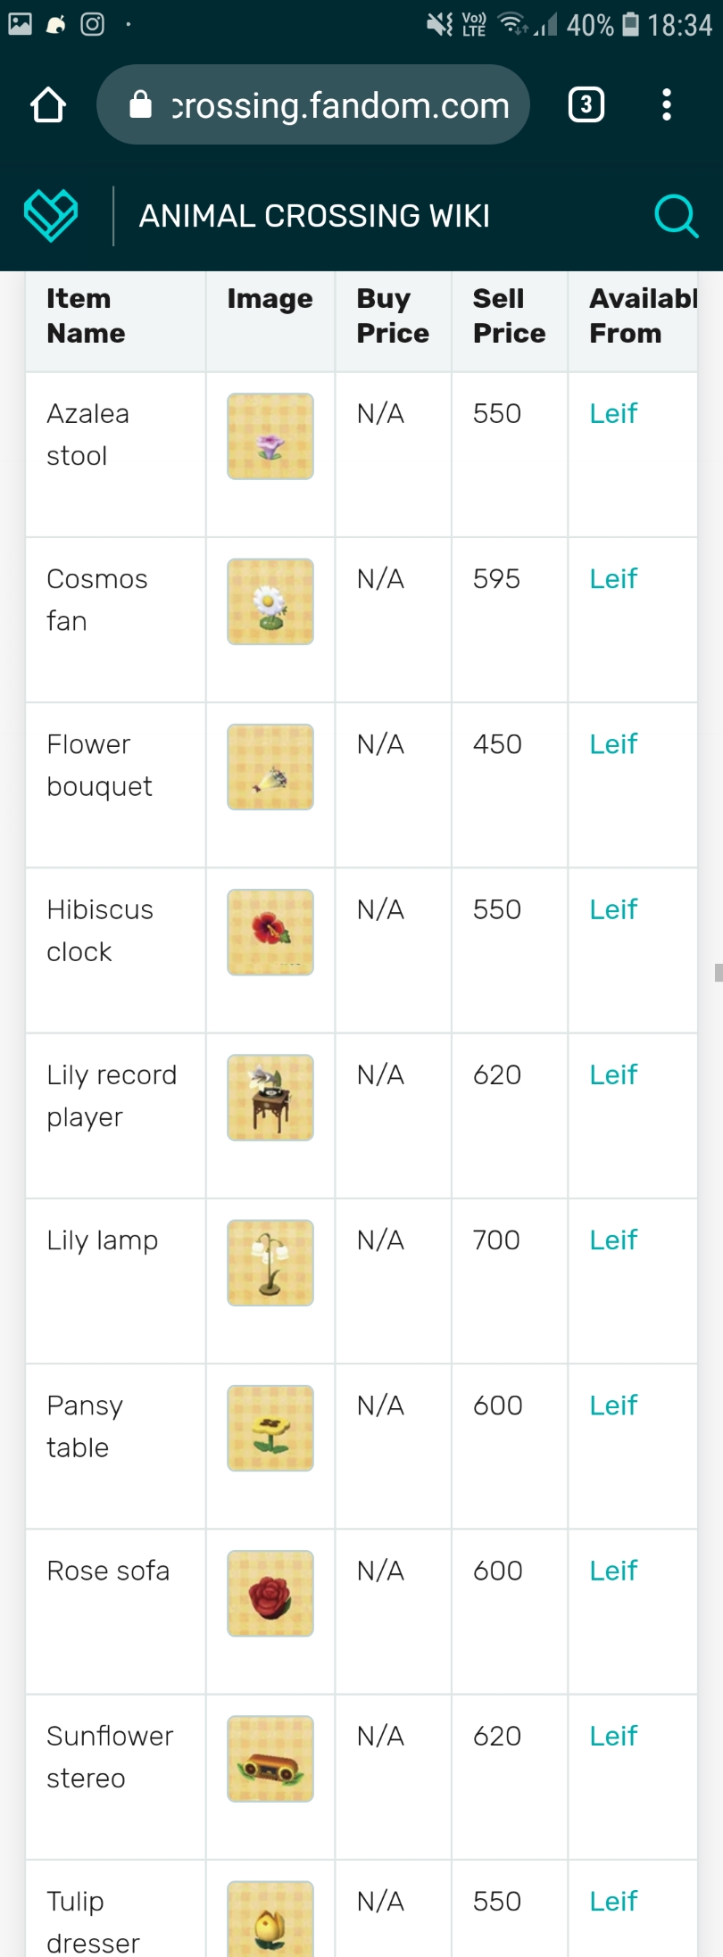Open the Cosmos fan image

pos(270,601)
